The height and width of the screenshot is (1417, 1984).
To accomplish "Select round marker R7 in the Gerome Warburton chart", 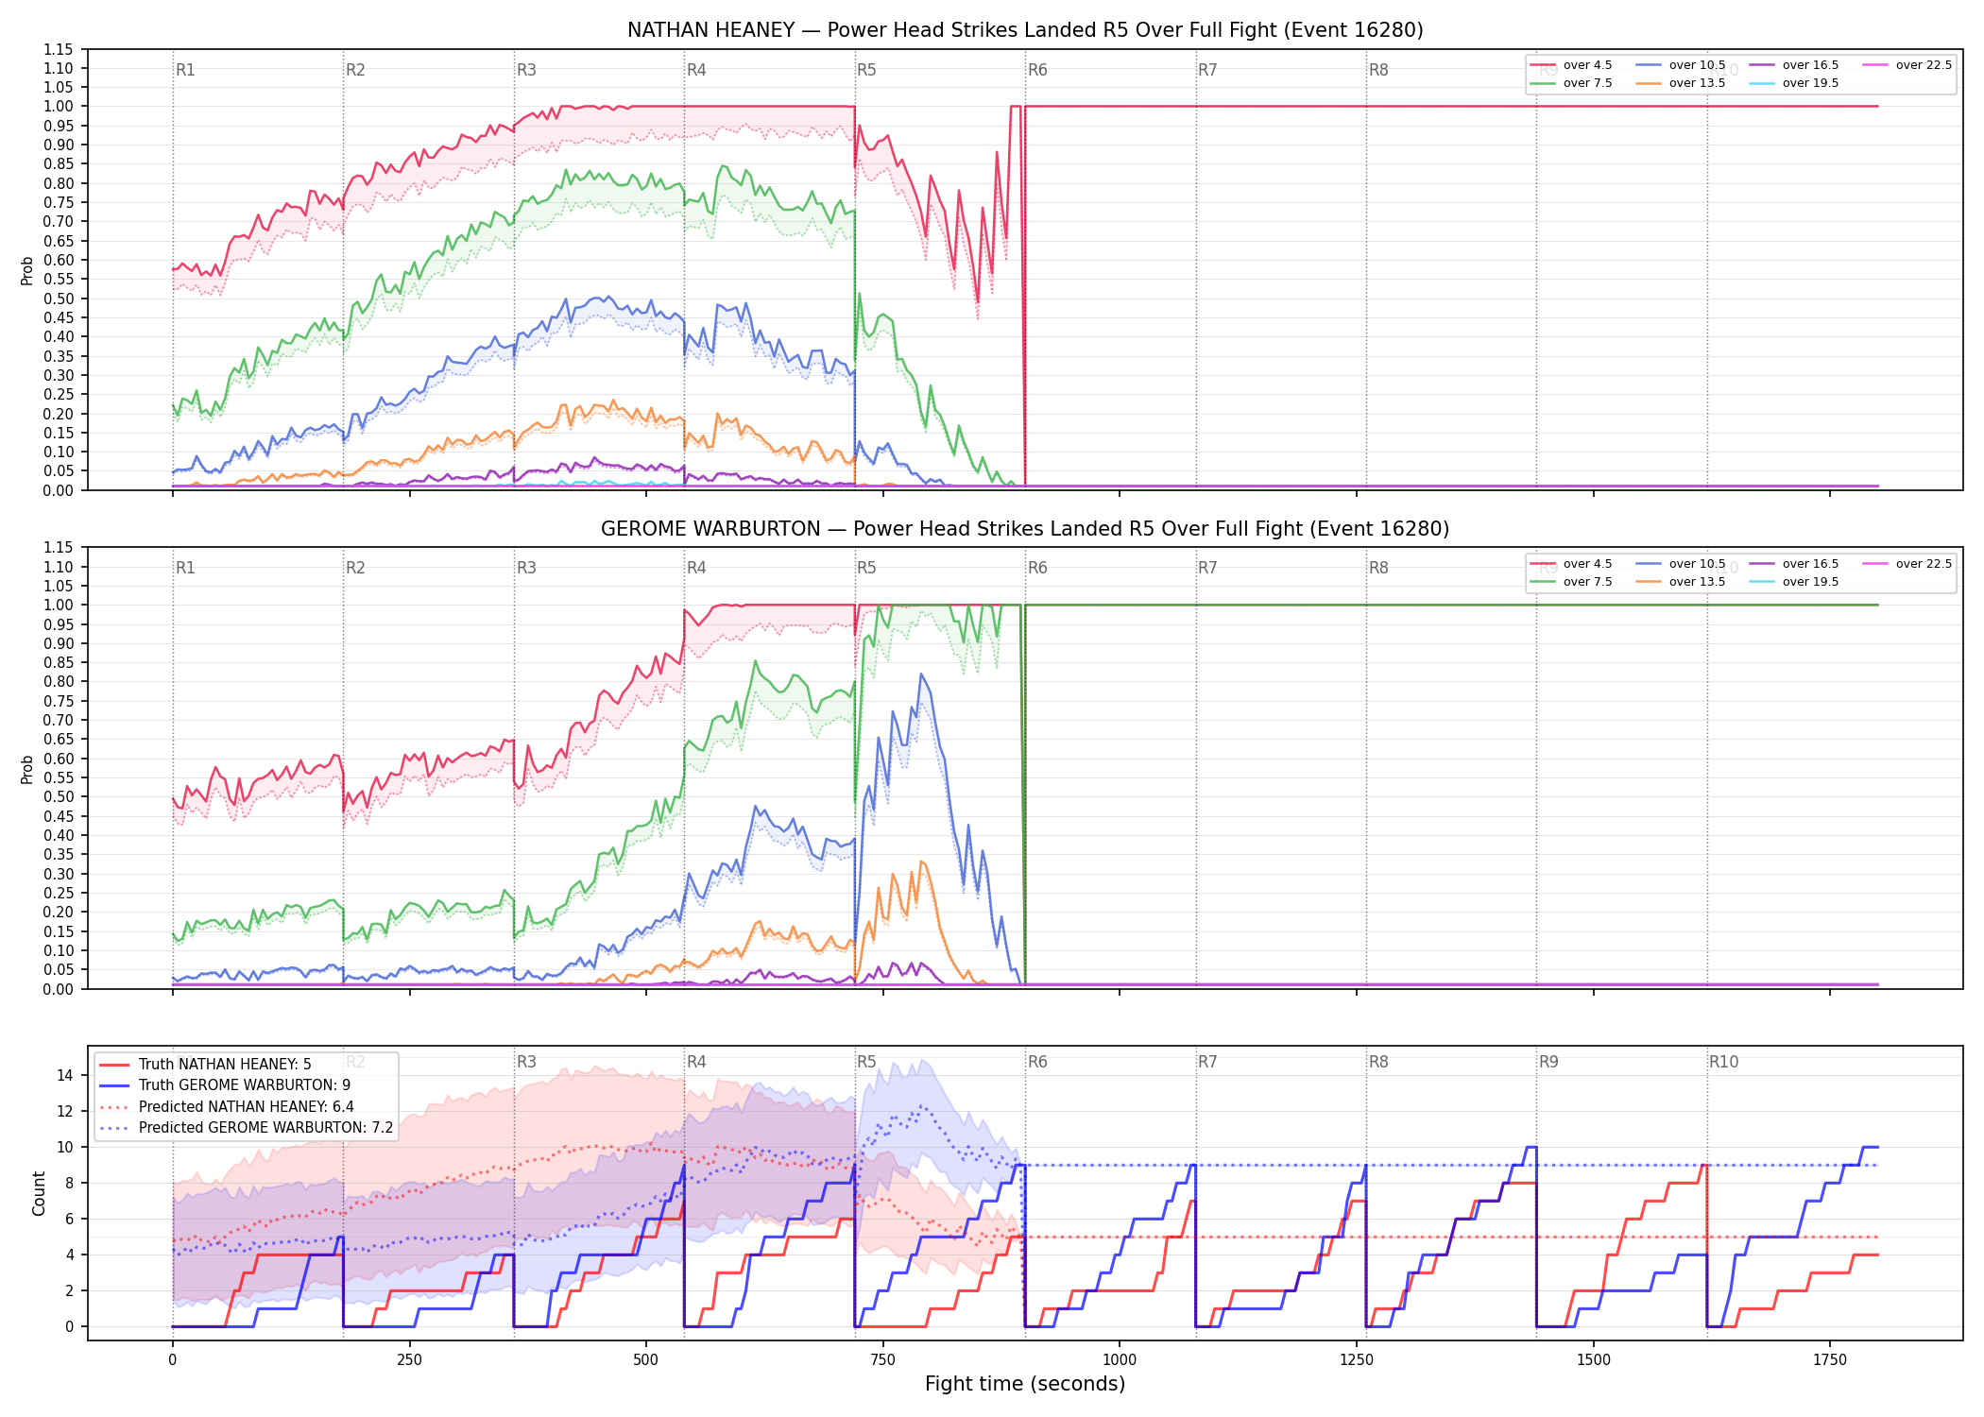I will click(1207, 568).
